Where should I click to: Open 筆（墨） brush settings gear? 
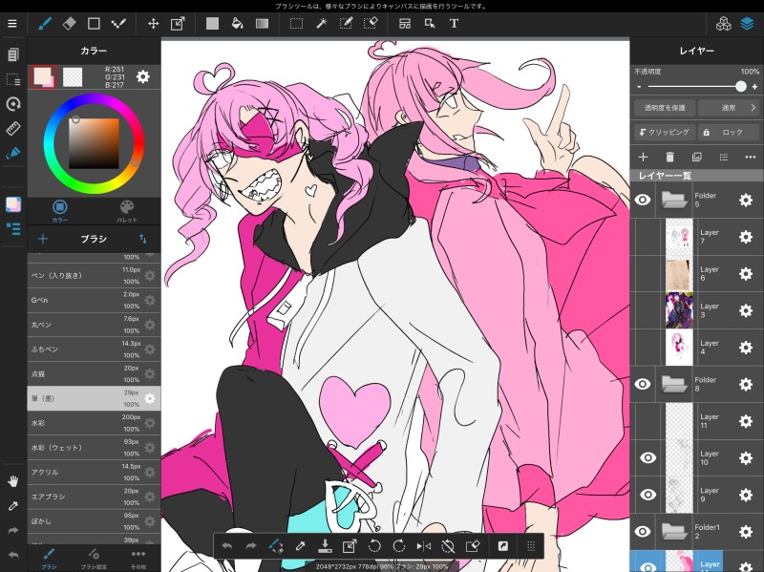(150, 398)
